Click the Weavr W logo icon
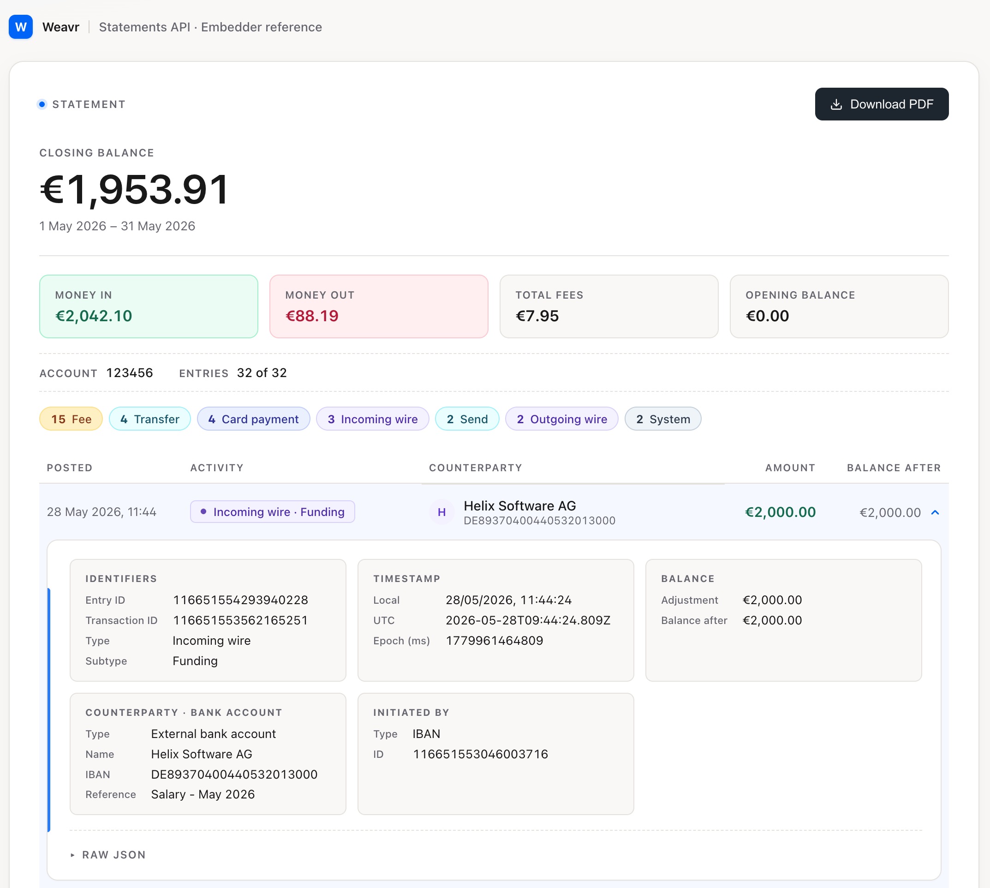Image resolution: width=990 pixels, height=888 pixels. click(x=20, y=27)
